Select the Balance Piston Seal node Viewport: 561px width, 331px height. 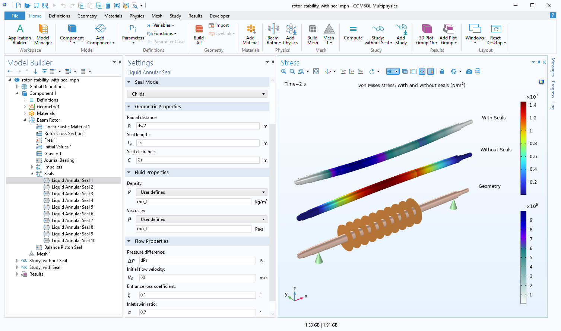click(x=63, y=247)
